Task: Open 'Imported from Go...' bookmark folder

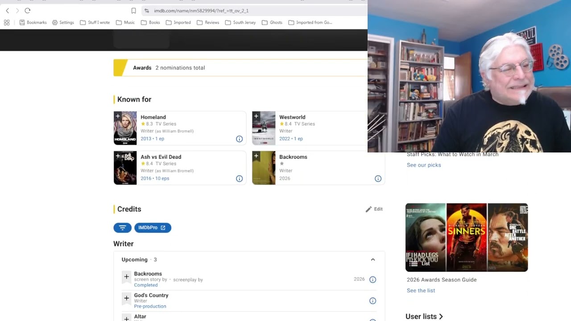Action: [310, 22]
